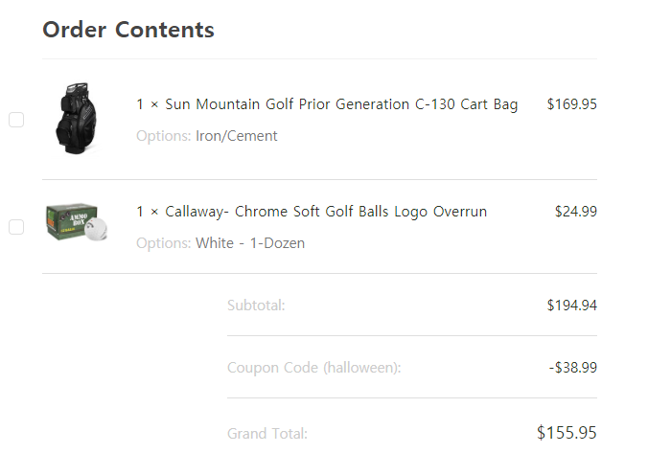Viewport: 648px width, 476px height.
Task: Click the $169.95 cart bag price
Action: pyautogui.click(x=571, y=104)
